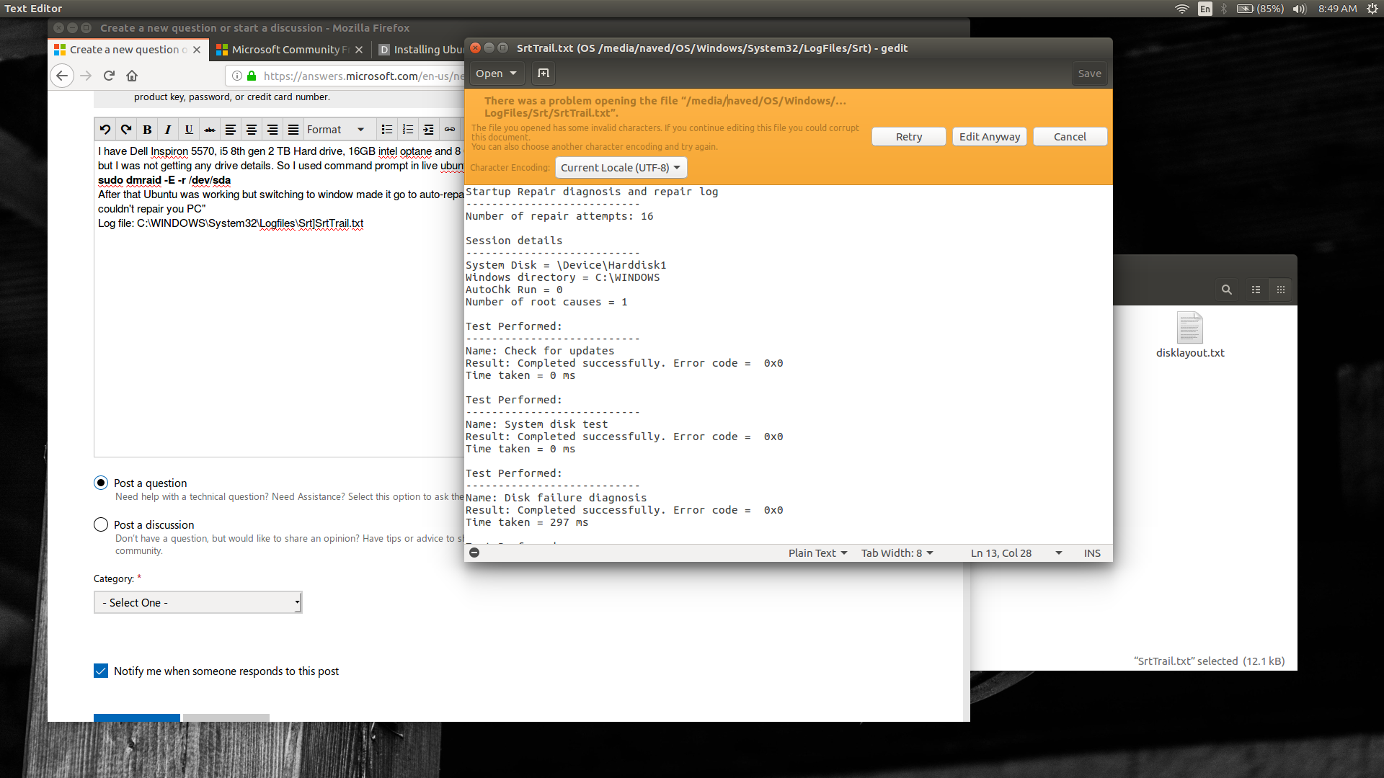1384x778 pixels.
Task: Toggle Notify me when someone responds checkbox
Action: 101,671
